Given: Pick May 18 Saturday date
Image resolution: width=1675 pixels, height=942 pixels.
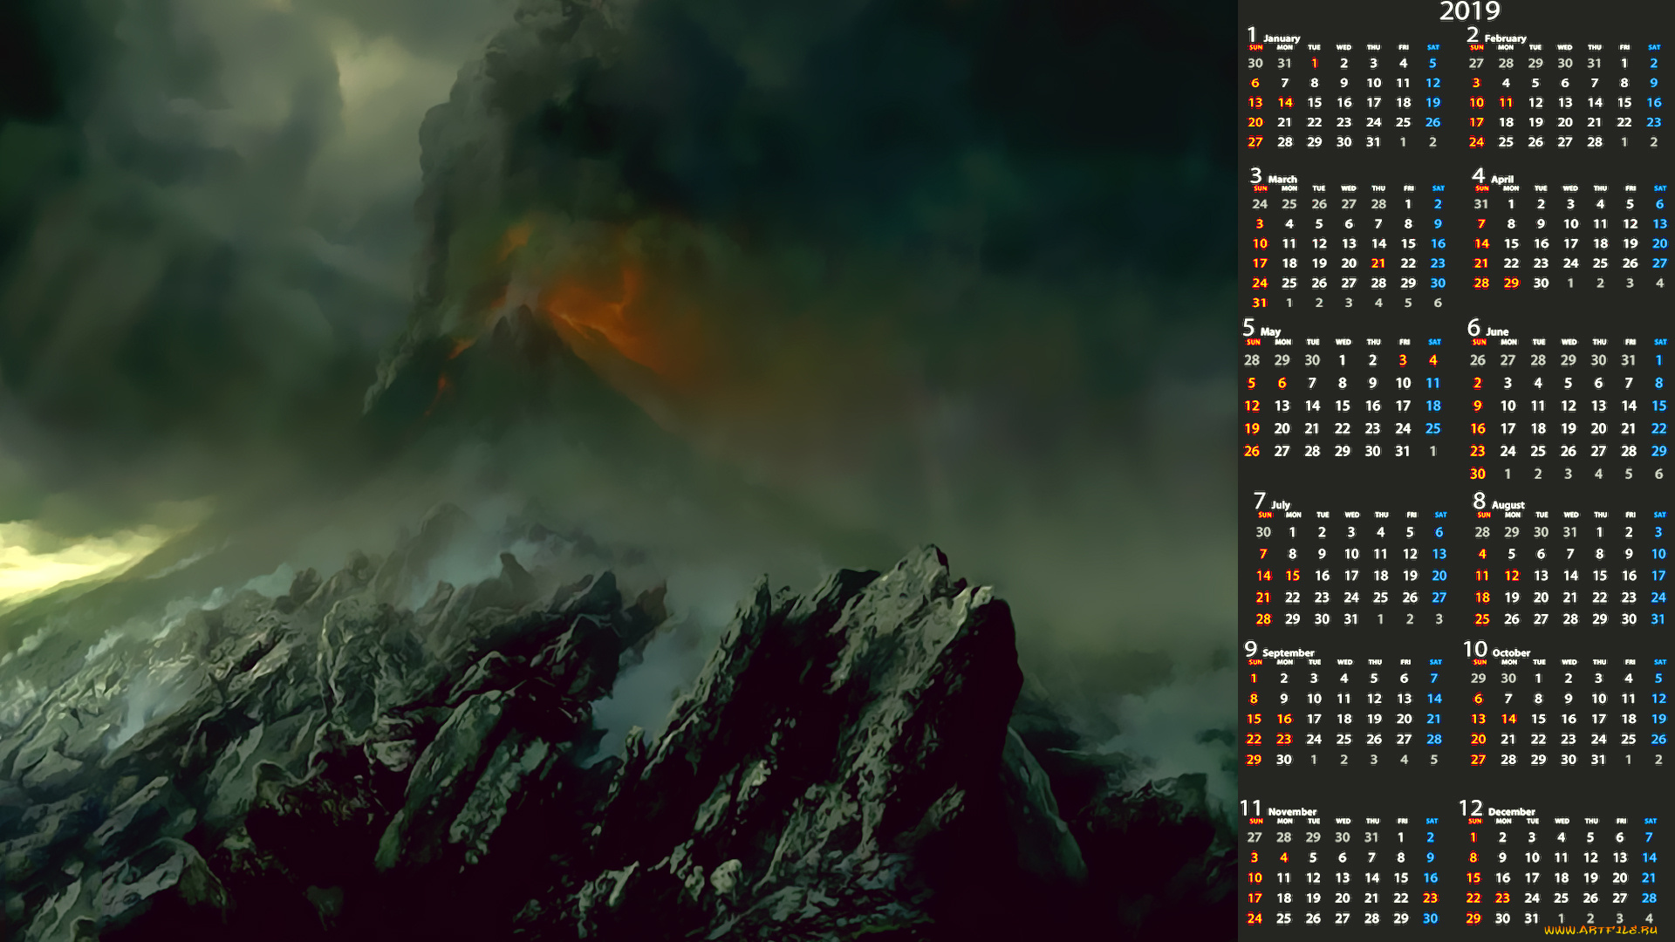Looking at the screenshot, I should [1433, 406].
